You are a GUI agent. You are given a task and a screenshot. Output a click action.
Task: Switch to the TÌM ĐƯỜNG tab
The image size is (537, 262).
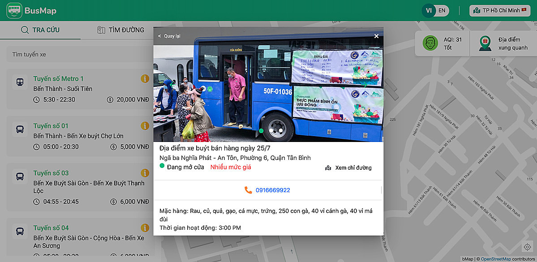120,30
